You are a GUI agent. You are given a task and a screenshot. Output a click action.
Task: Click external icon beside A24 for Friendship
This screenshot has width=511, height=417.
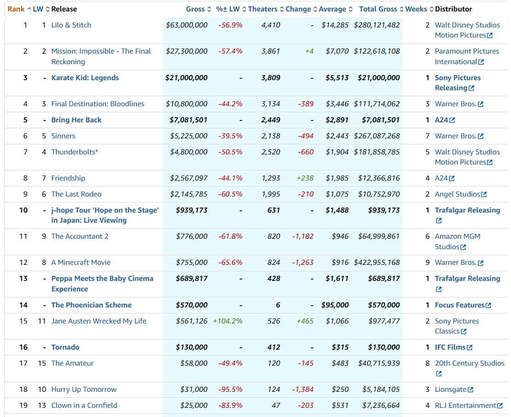(x=452, y=179)
